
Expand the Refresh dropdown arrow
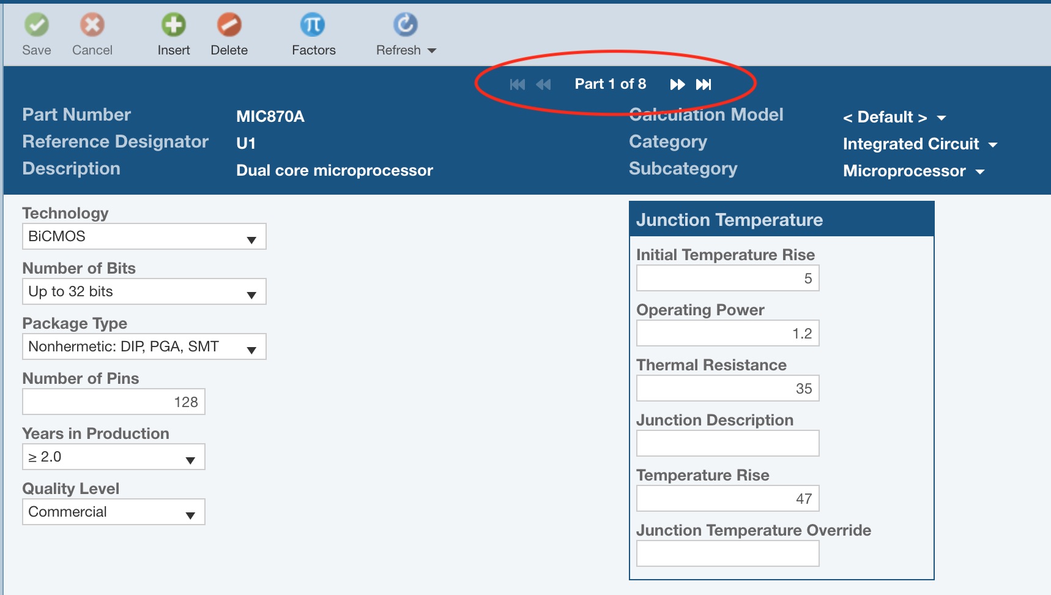click(x=432, y=51)
